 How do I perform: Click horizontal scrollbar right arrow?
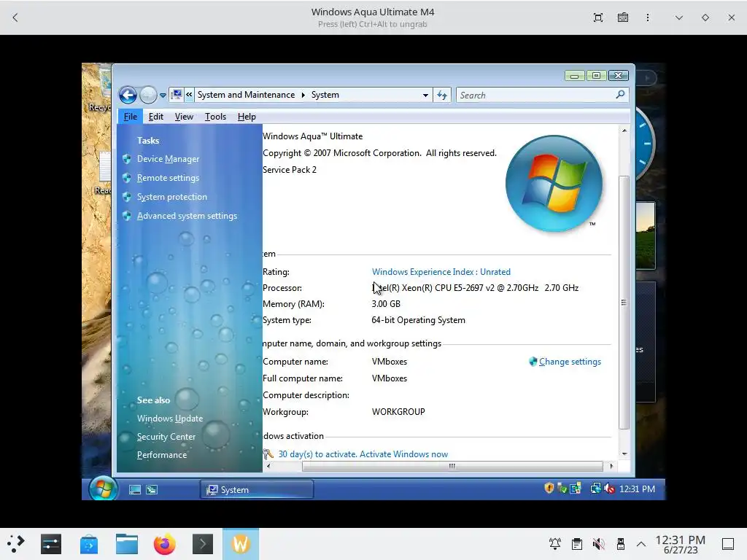(x=611, y=466)
